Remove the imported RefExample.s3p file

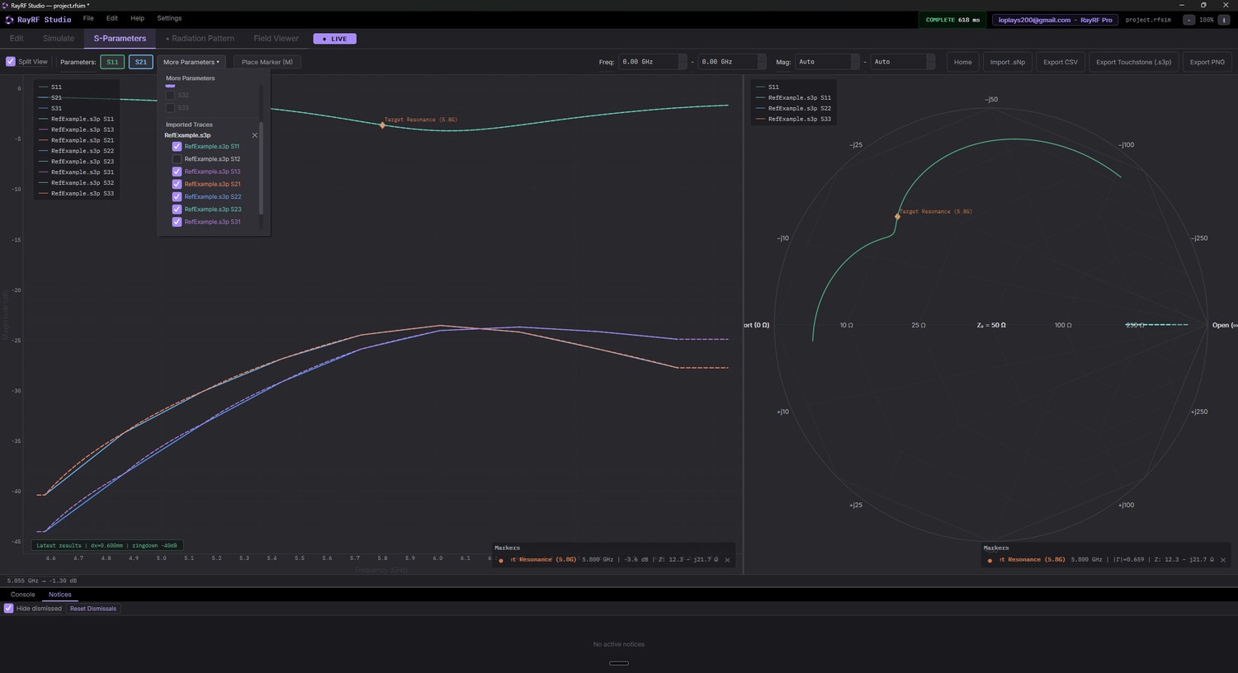[x=254, y=135]
